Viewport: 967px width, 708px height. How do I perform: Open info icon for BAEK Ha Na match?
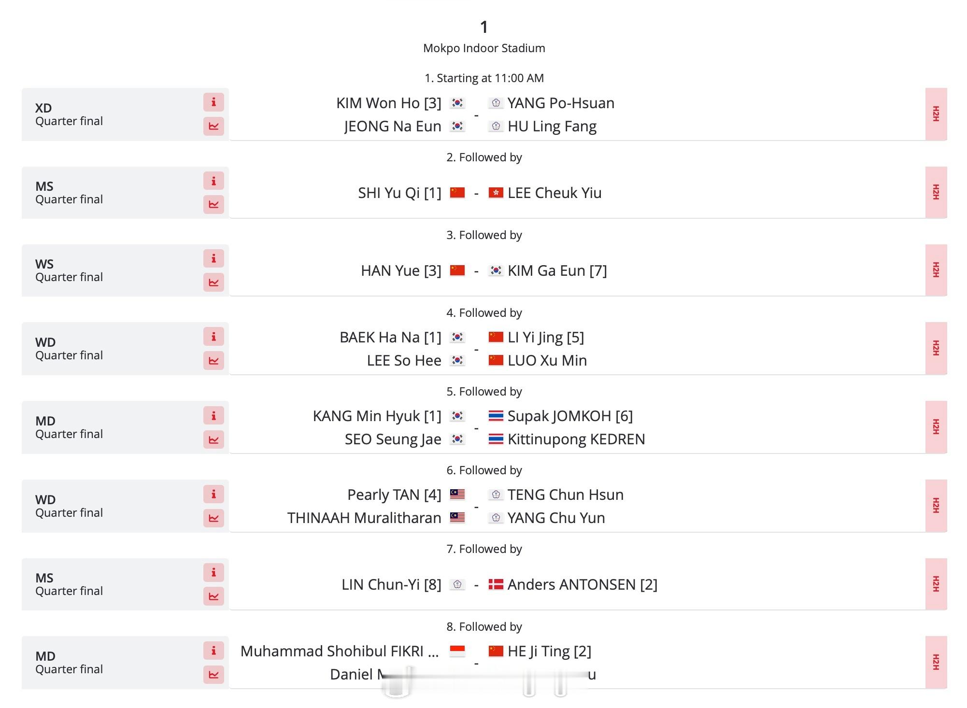213,337
